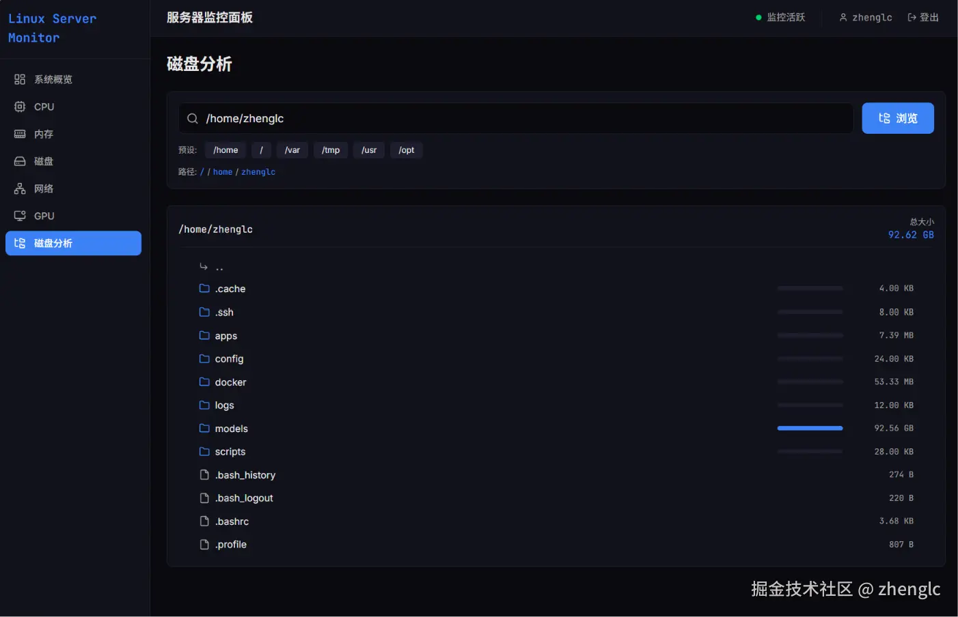Screen dimensions: 958x617
Task: Click the 7.39 MB size value
Action: (896, 335)
